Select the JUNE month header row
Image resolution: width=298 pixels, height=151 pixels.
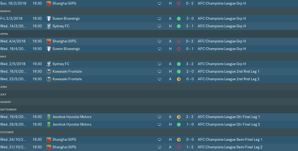[149, 87]
